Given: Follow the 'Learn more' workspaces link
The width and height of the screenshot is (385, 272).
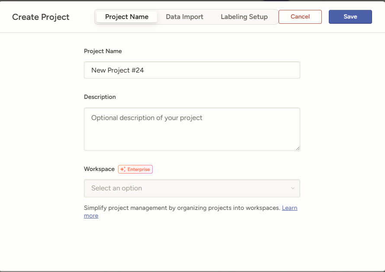Looking at the screenshot, I should click(289, 208).
